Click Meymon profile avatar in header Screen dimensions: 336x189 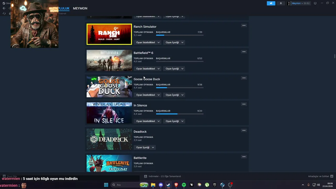pos(289,3)
